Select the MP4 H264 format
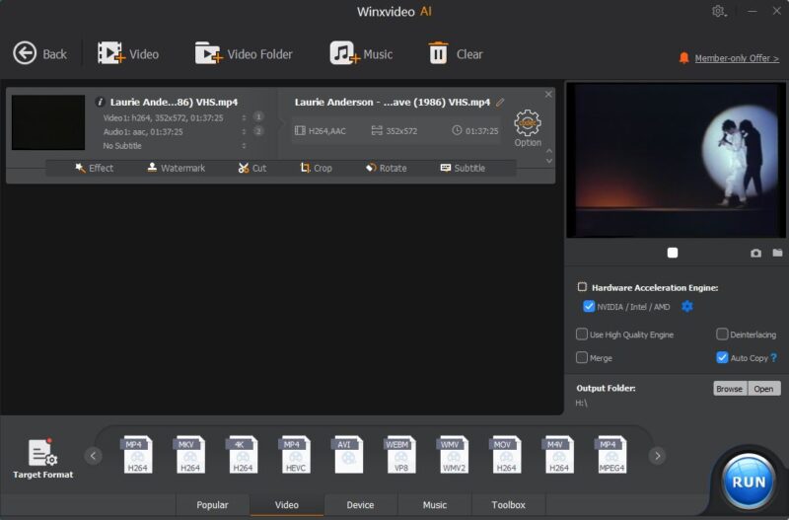Viewport: 789px width, 520px height. (x=137, y=455)
